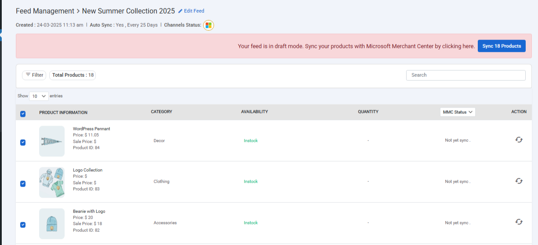Viewport: 538px width, 245px height.
Task: Click the PRODUCT INFORMATION column header
Action: click(x=63, y=112)
